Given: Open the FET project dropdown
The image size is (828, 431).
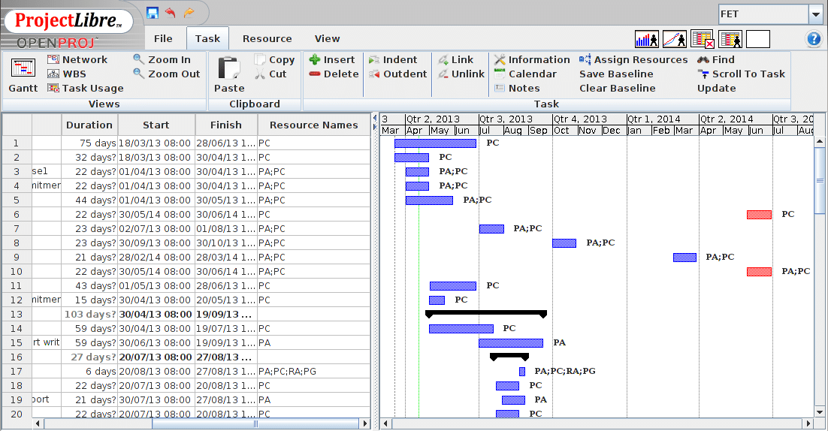Looking at the screenshot, I should [815, 14].
